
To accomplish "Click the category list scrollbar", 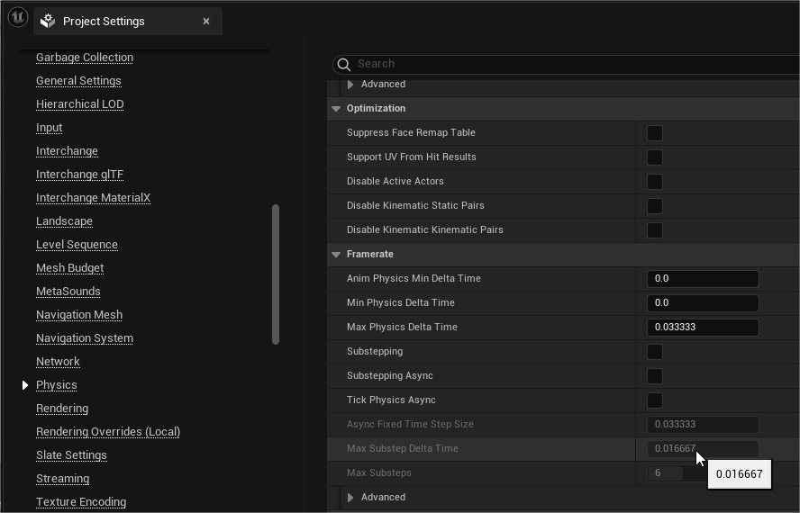I will pos(276,274).
